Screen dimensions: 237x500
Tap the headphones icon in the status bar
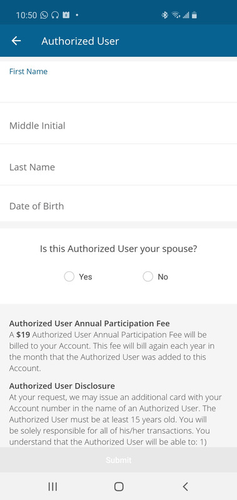(x=55, y=14)
